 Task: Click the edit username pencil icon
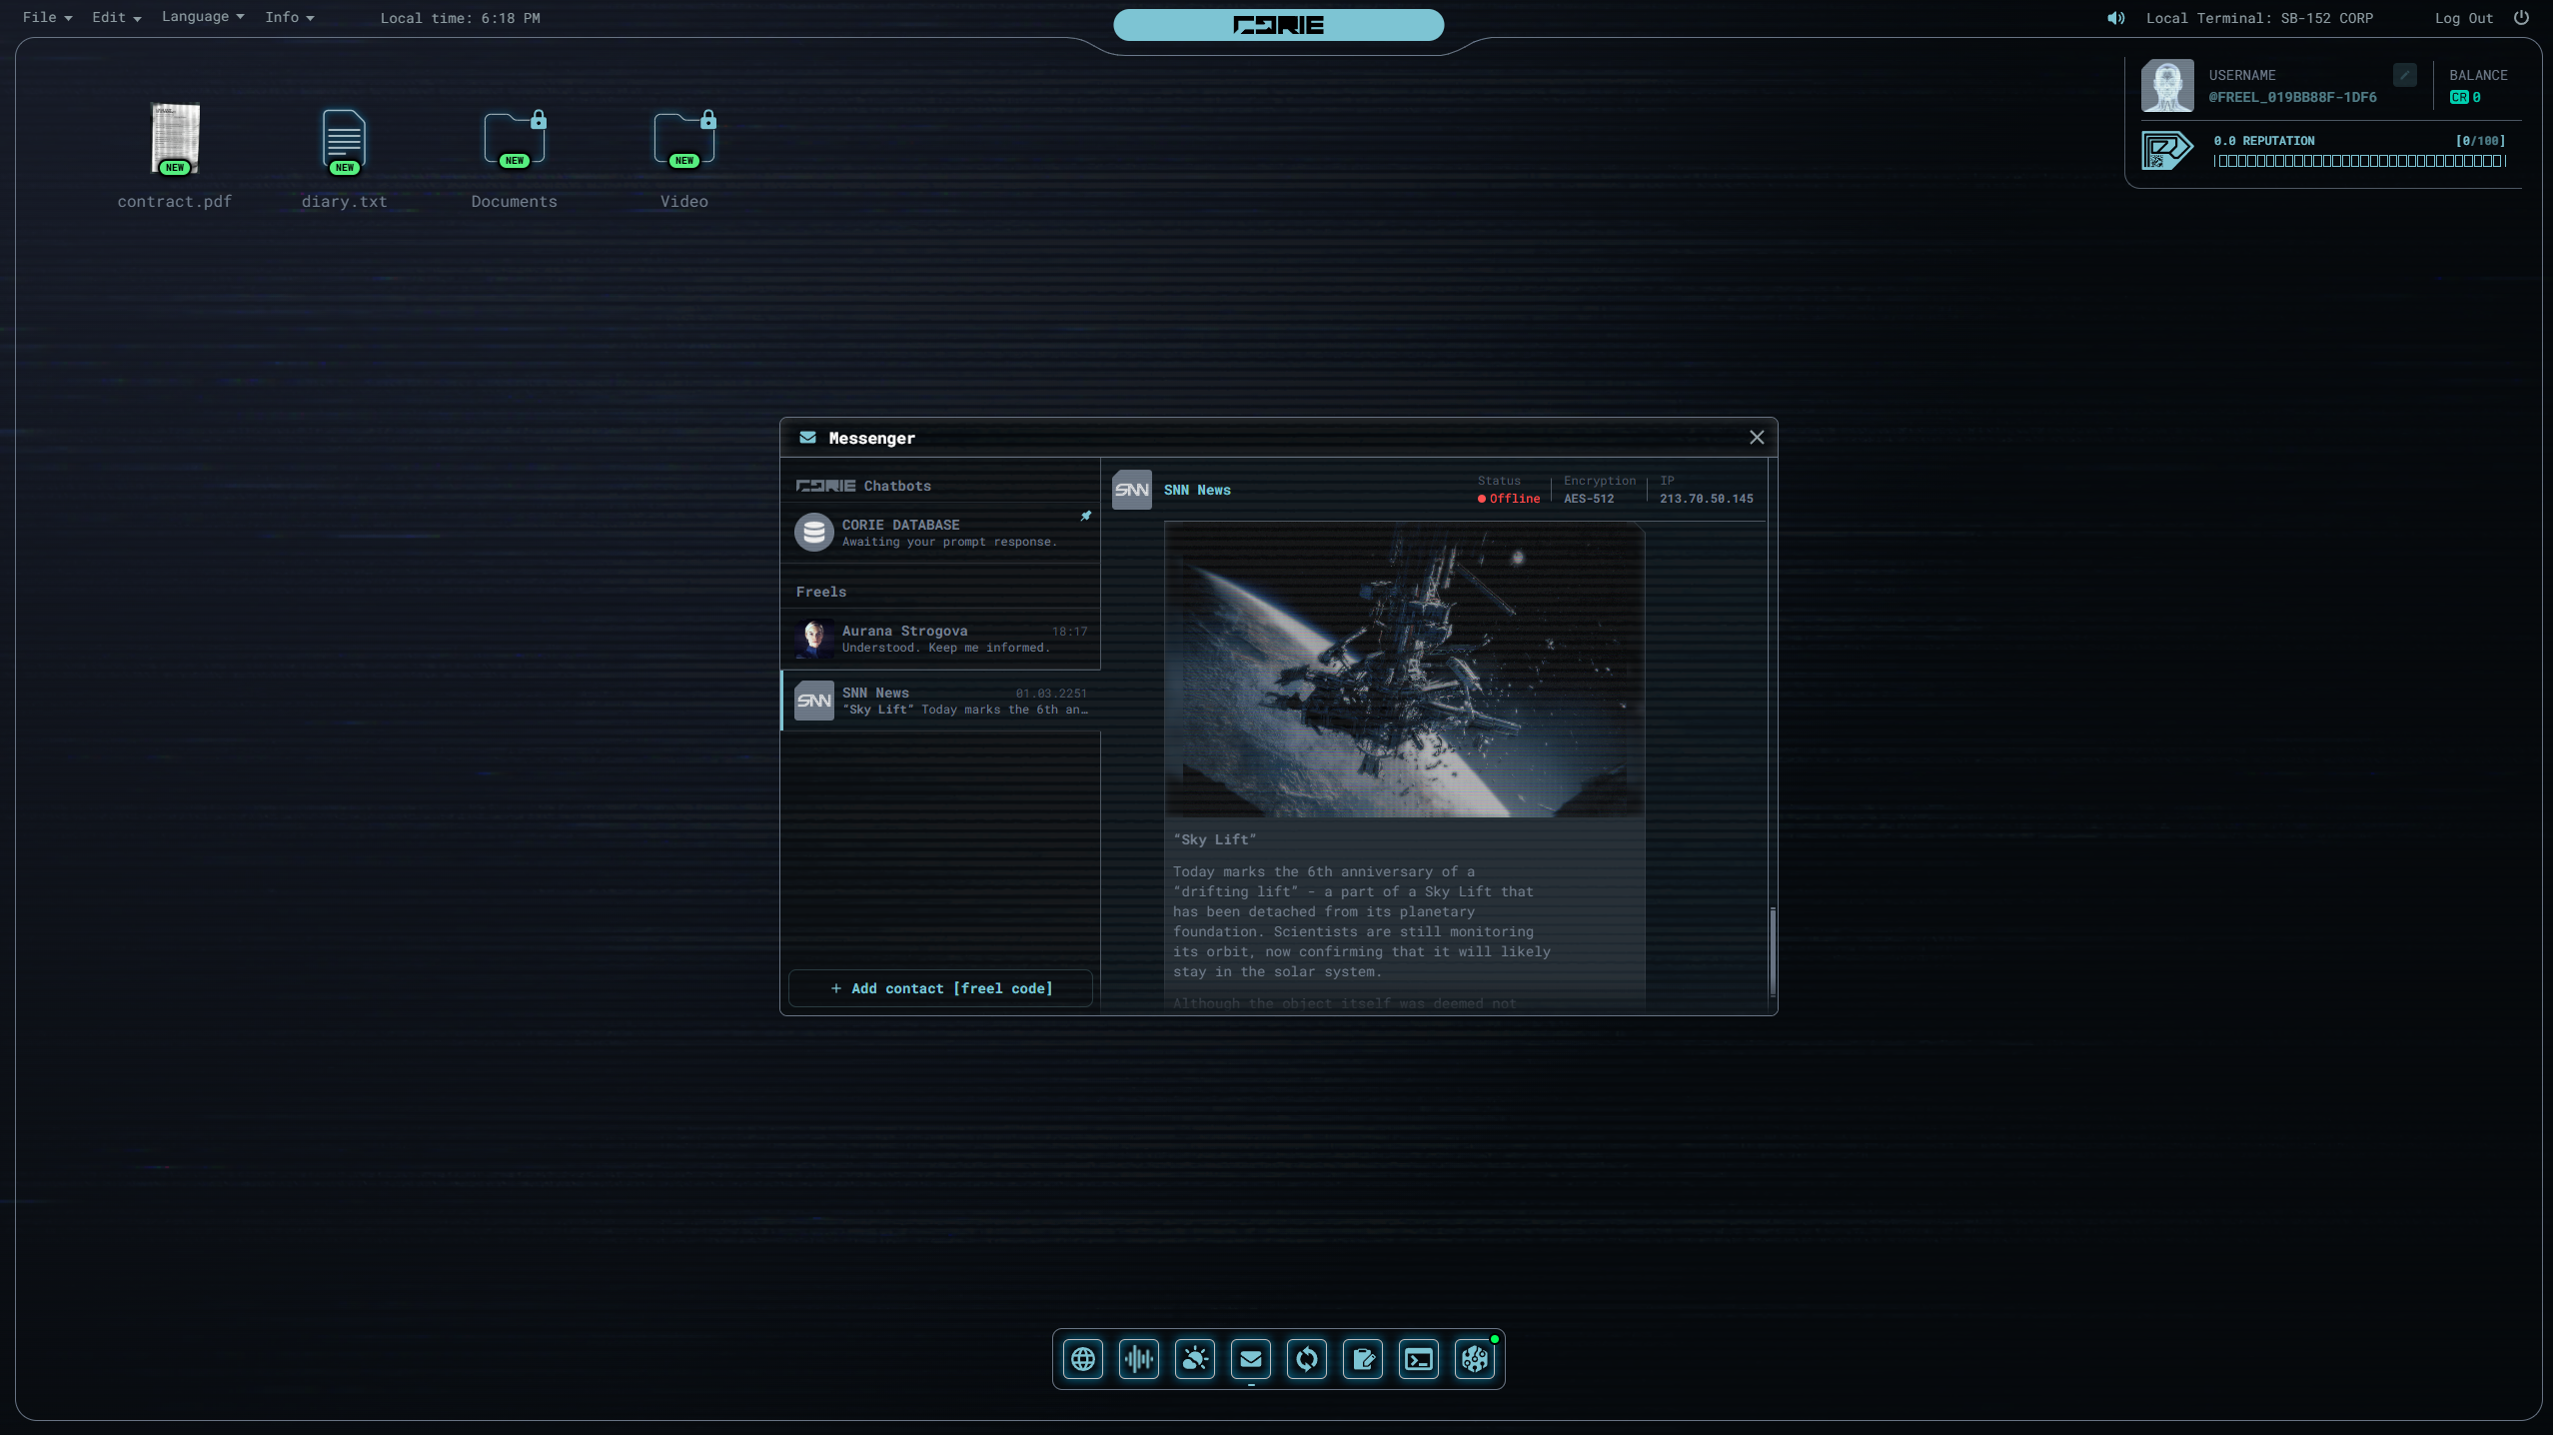point(2405,75)
